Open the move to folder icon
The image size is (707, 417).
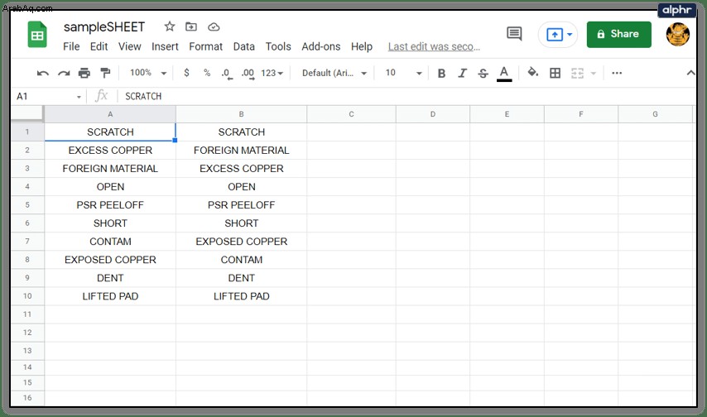click(191, 26)
